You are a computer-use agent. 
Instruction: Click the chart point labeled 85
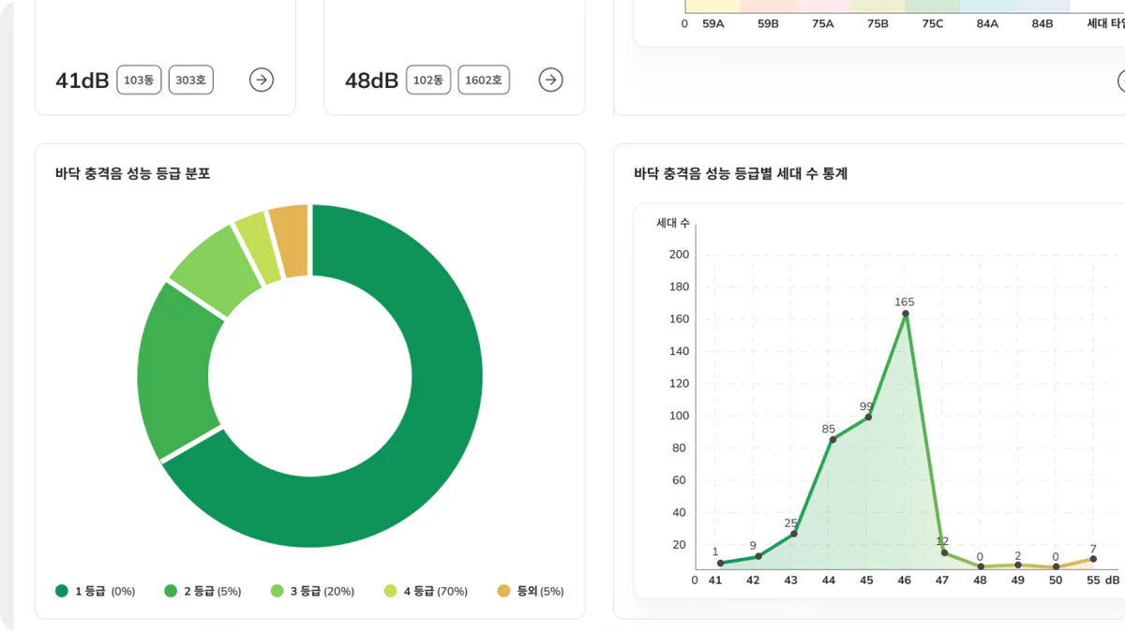click(x=832, y=439)
